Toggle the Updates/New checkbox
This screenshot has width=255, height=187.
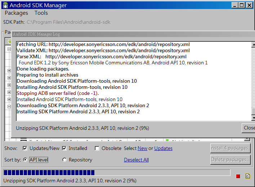pos(25,148)
